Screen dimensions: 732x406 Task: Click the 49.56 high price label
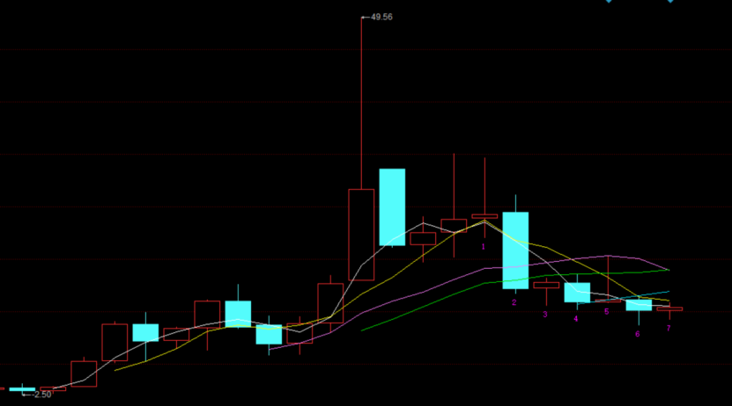click(381, 18)
